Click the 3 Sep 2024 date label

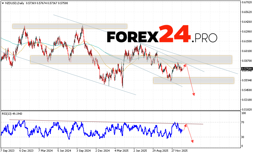[x=83, y=150]
